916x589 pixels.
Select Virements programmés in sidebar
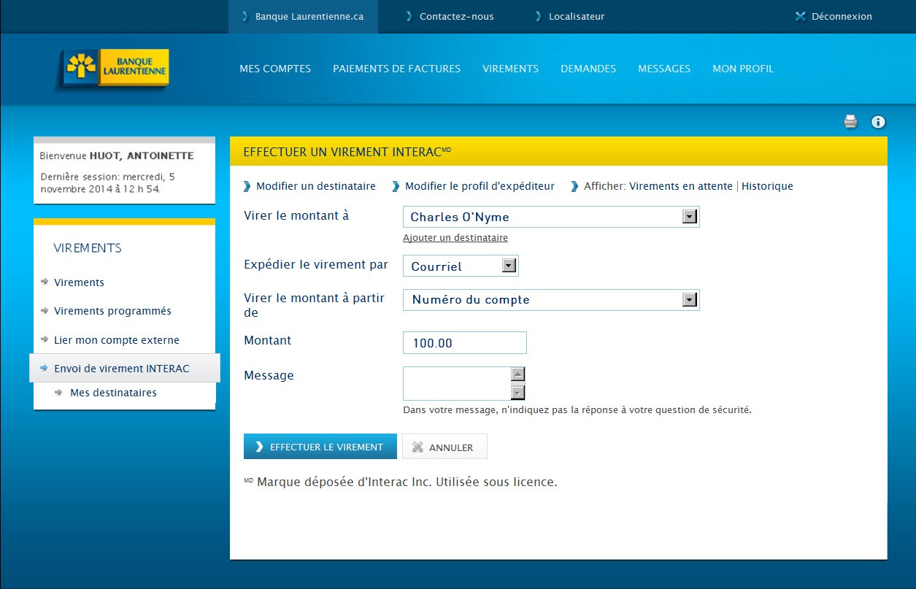coord(112,311)
